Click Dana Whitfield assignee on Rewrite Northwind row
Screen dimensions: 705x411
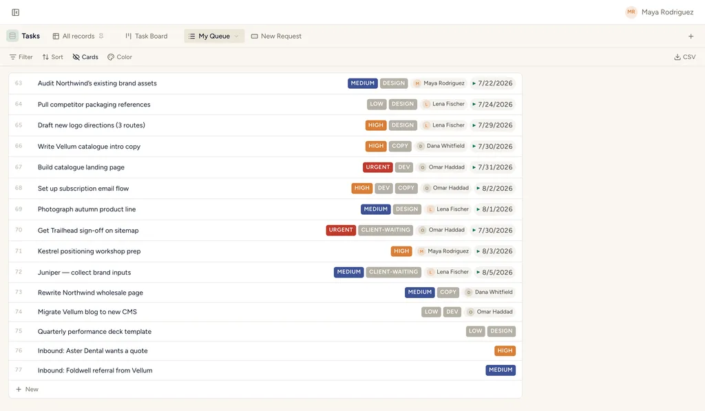[488, 293]
